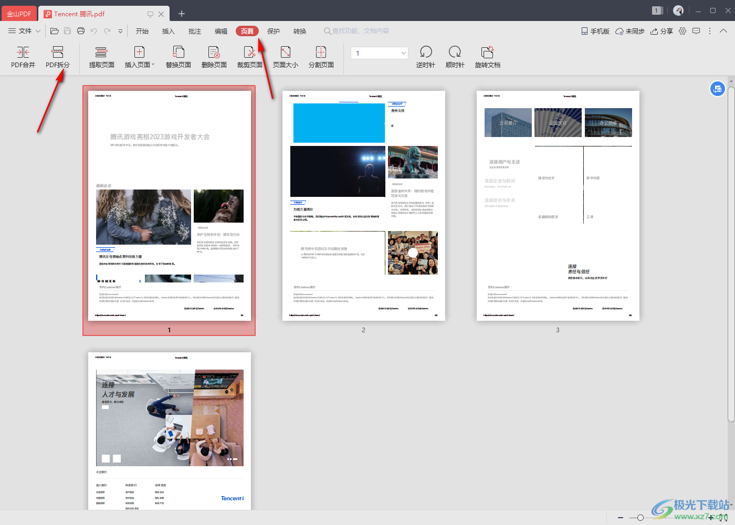The height and width of the screenshot is (525, 735).
Task: Select the 分割页面 divide page tool
Action: pos(321,58)
